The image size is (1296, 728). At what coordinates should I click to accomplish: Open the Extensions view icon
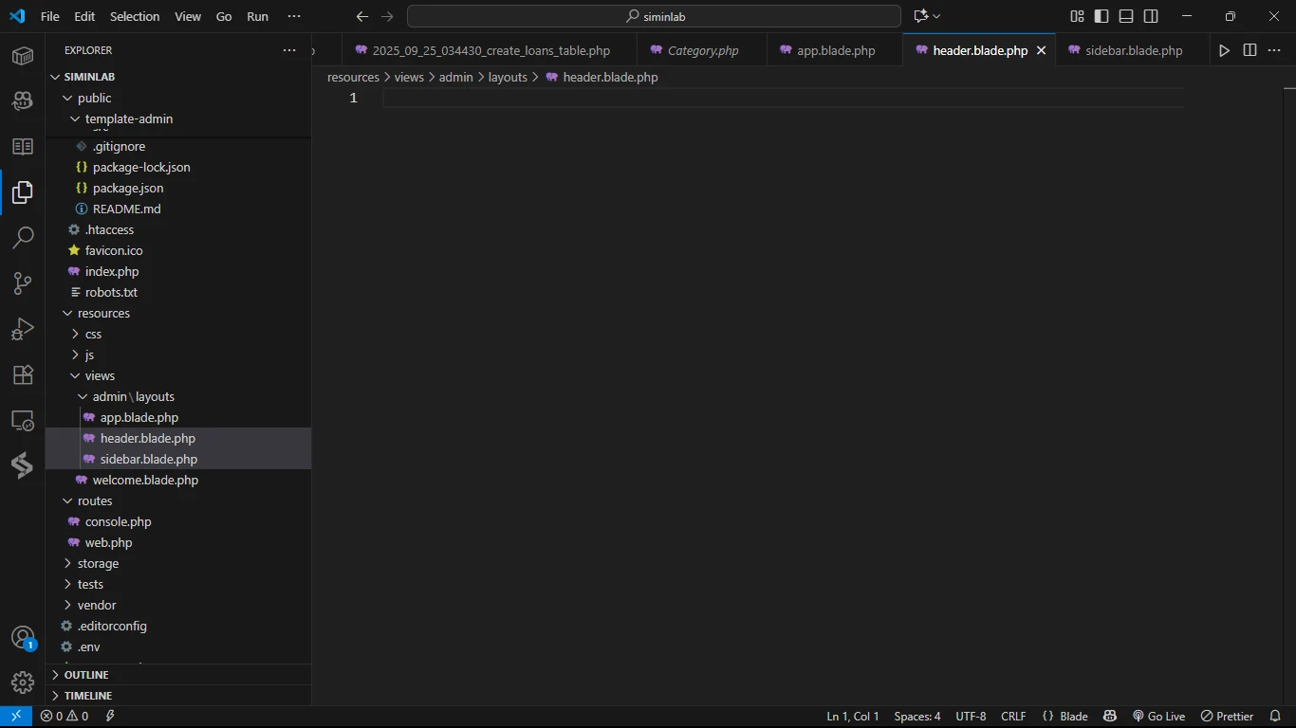pyautogui.click(x=23, y=374)
